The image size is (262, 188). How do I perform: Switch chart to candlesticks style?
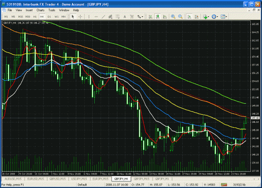click(x=158, y=17)
